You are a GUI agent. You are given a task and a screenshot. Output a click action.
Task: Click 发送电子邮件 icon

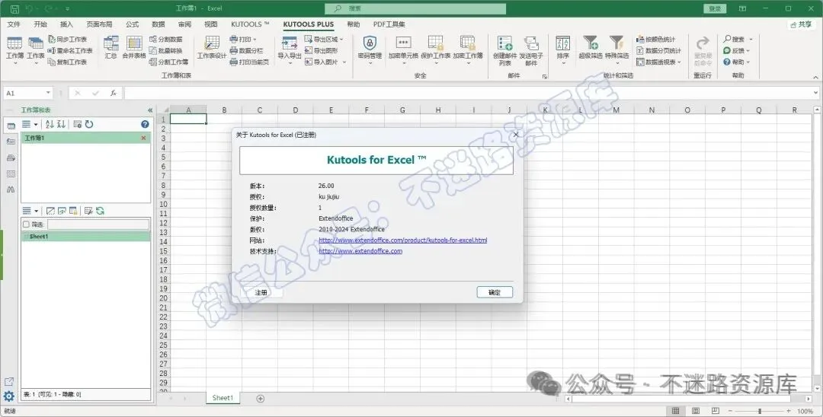coord(531,43)
